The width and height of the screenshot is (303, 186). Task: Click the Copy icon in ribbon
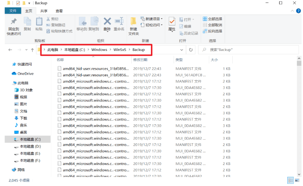(27, 21)
